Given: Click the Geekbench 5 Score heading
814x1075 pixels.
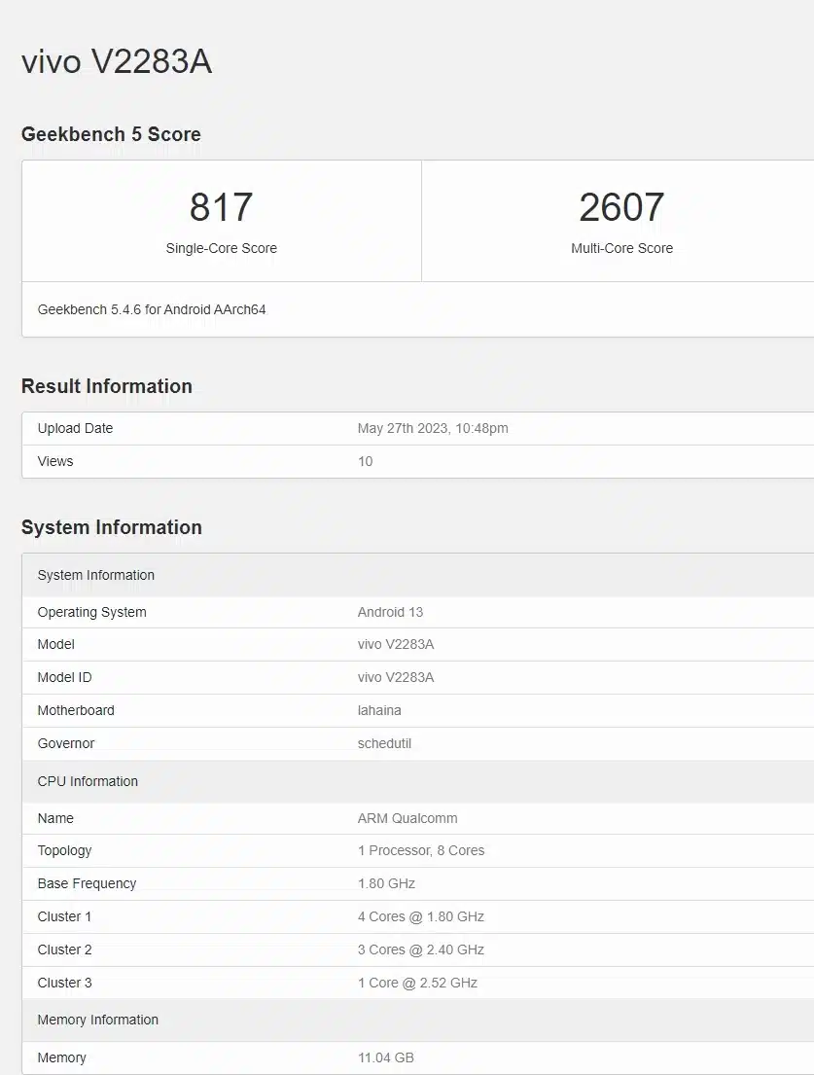Looking at the screenshot, I should pos(111,134).
